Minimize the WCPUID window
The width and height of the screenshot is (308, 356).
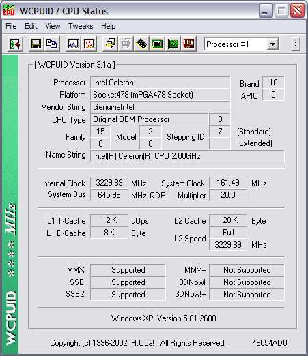[266, 11]
